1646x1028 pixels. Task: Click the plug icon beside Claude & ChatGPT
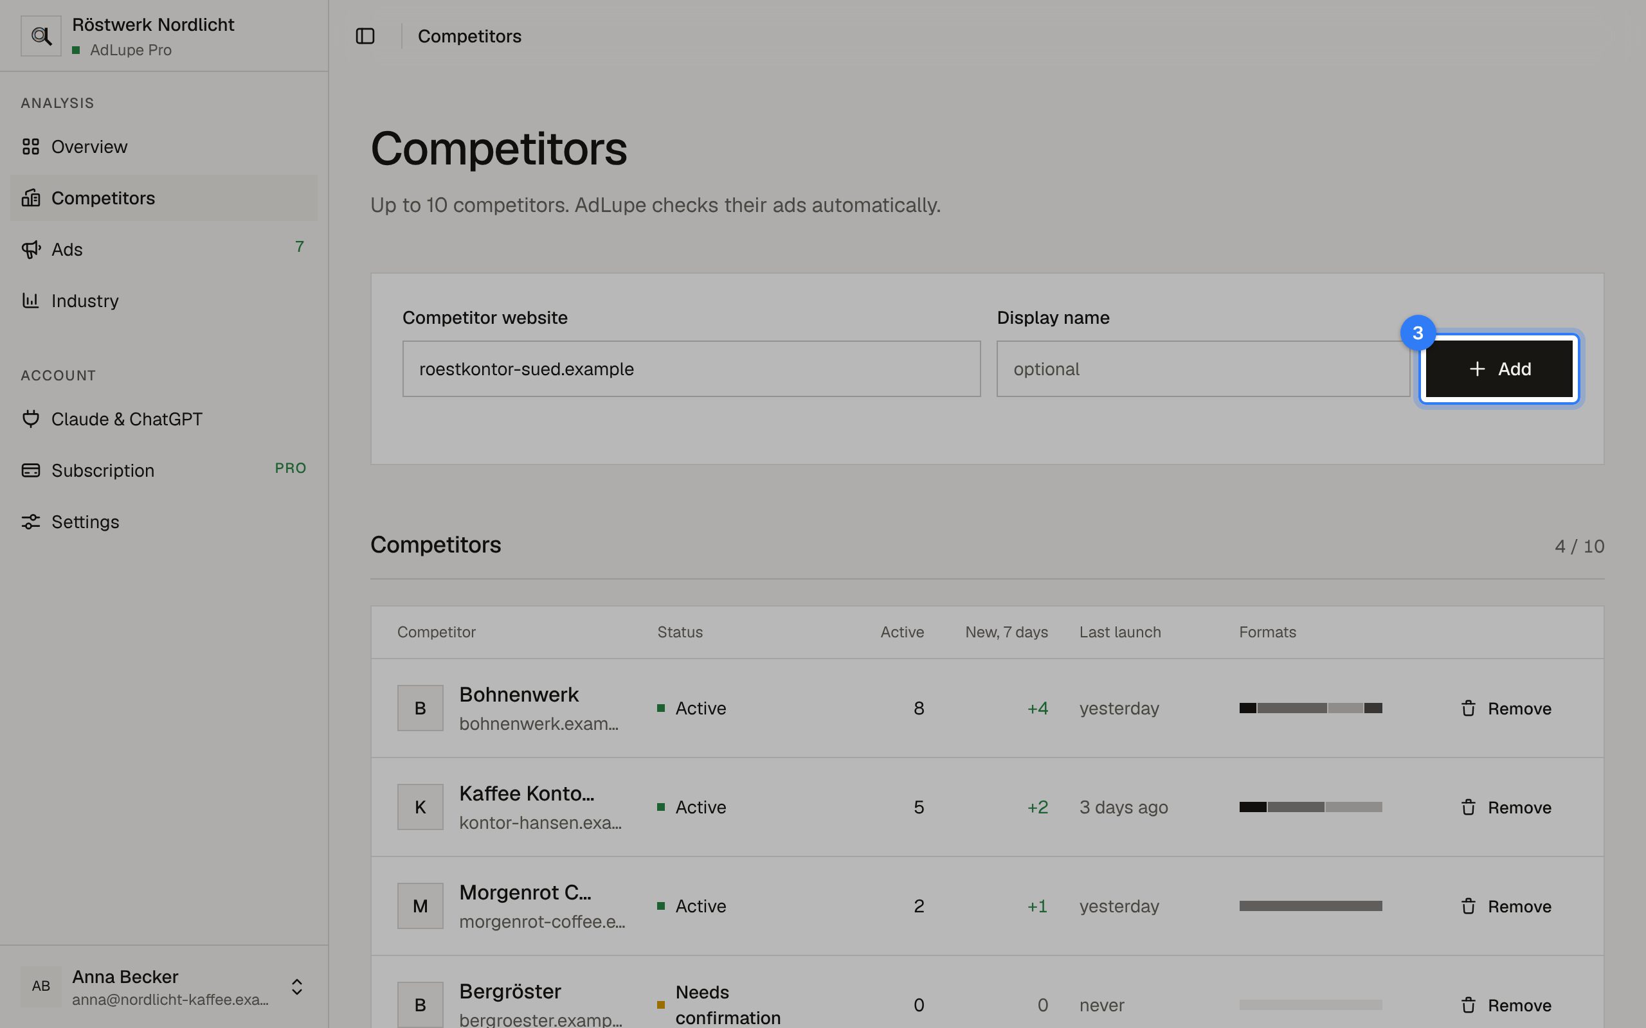click(x=31, y=419)
